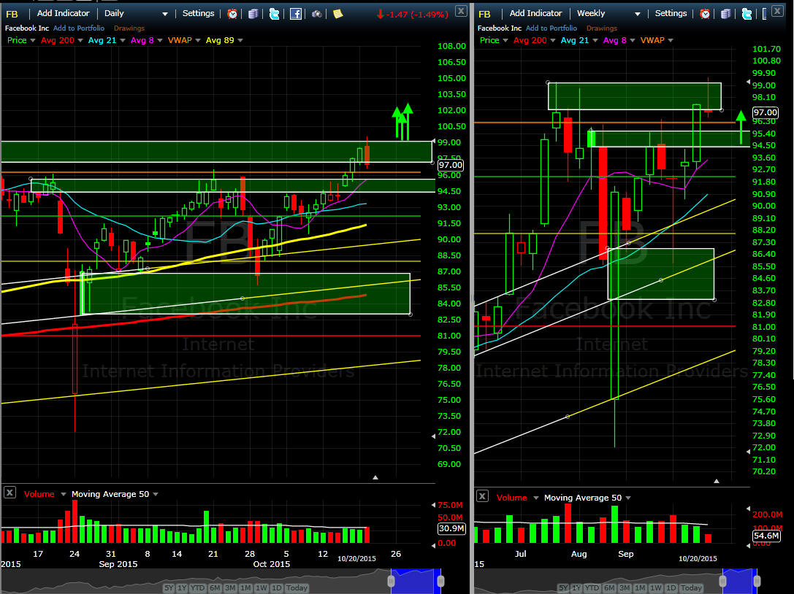Click small up-triangle marker below Daily price pane

pos(375,477)
